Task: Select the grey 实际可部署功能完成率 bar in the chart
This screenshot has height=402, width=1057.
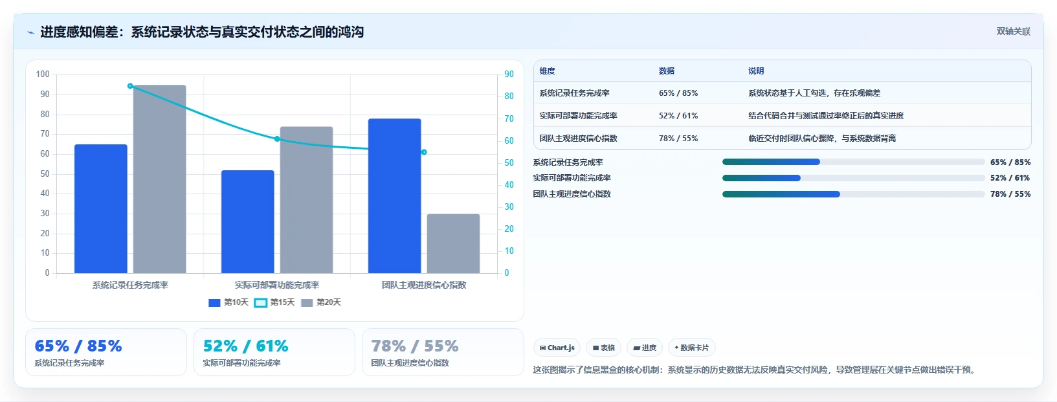Action: click(x=307, y=199)
